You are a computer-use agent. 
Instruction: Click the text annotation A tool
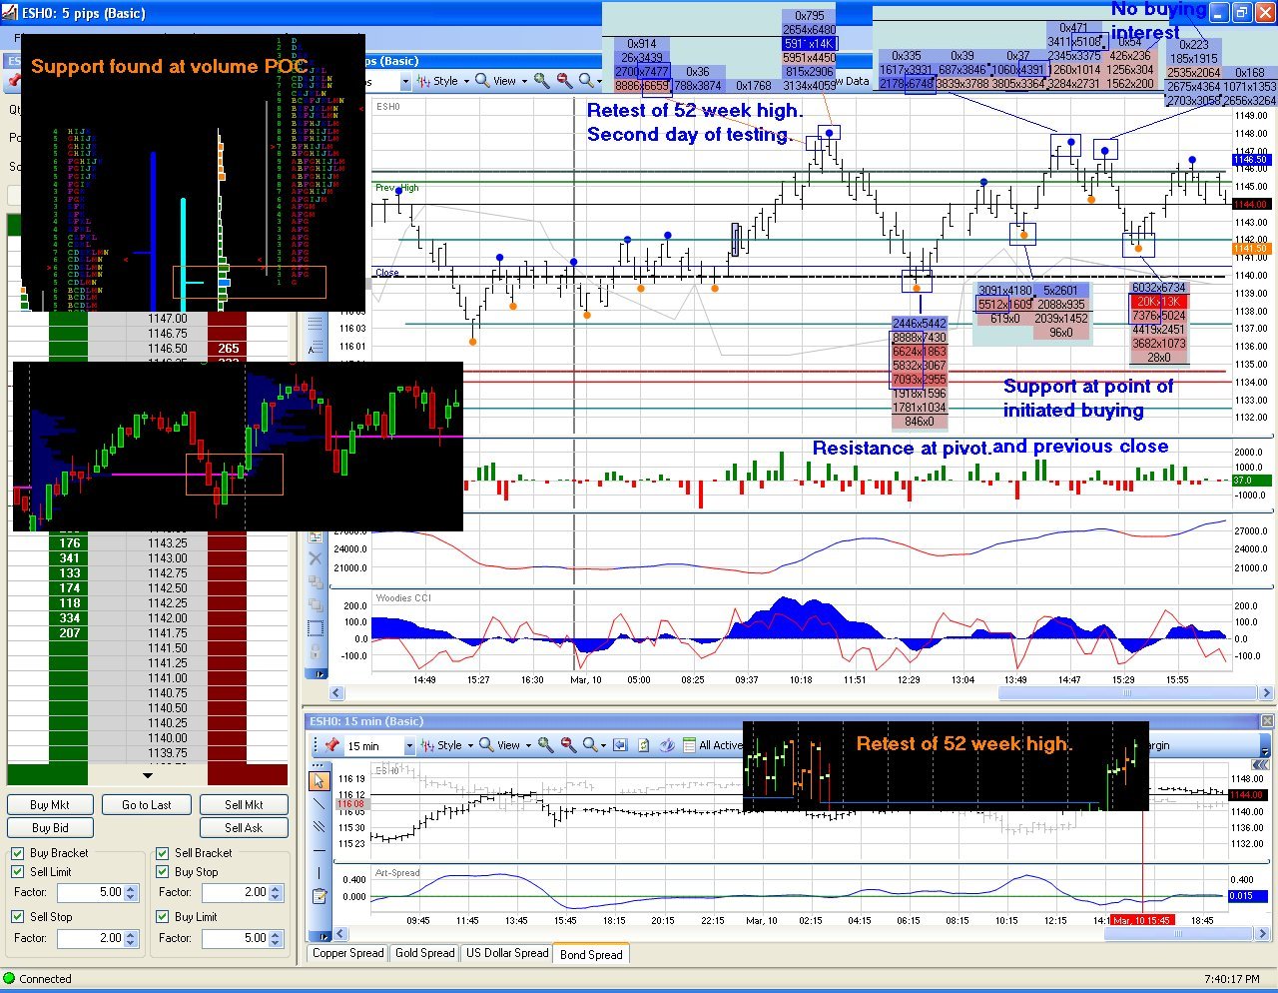[x=316, y=349]
